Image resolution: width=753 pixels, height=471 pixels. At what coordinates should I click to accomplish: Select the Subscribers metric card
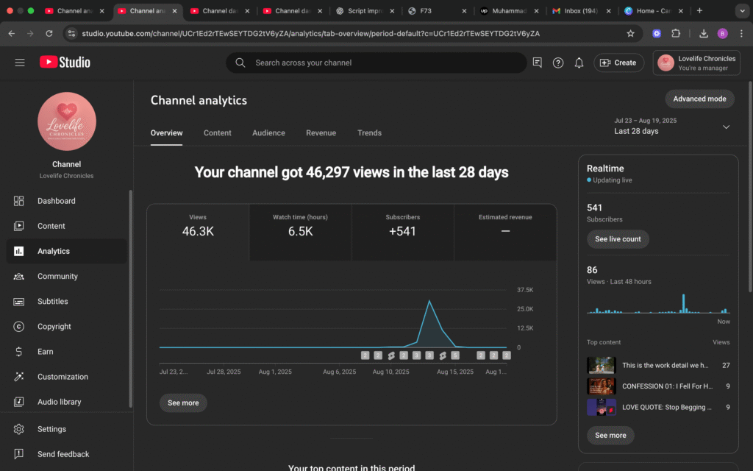click(402, 232)
